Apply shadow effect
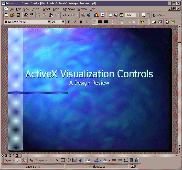Viewport: 182px width, 170px height. (131, 160)
